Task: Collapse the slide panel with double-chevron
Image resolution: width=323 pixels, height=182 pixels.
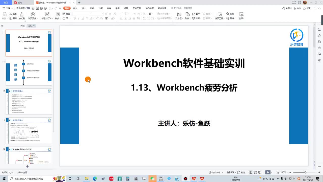Action: pyautogui.click(x=2, y=26)
